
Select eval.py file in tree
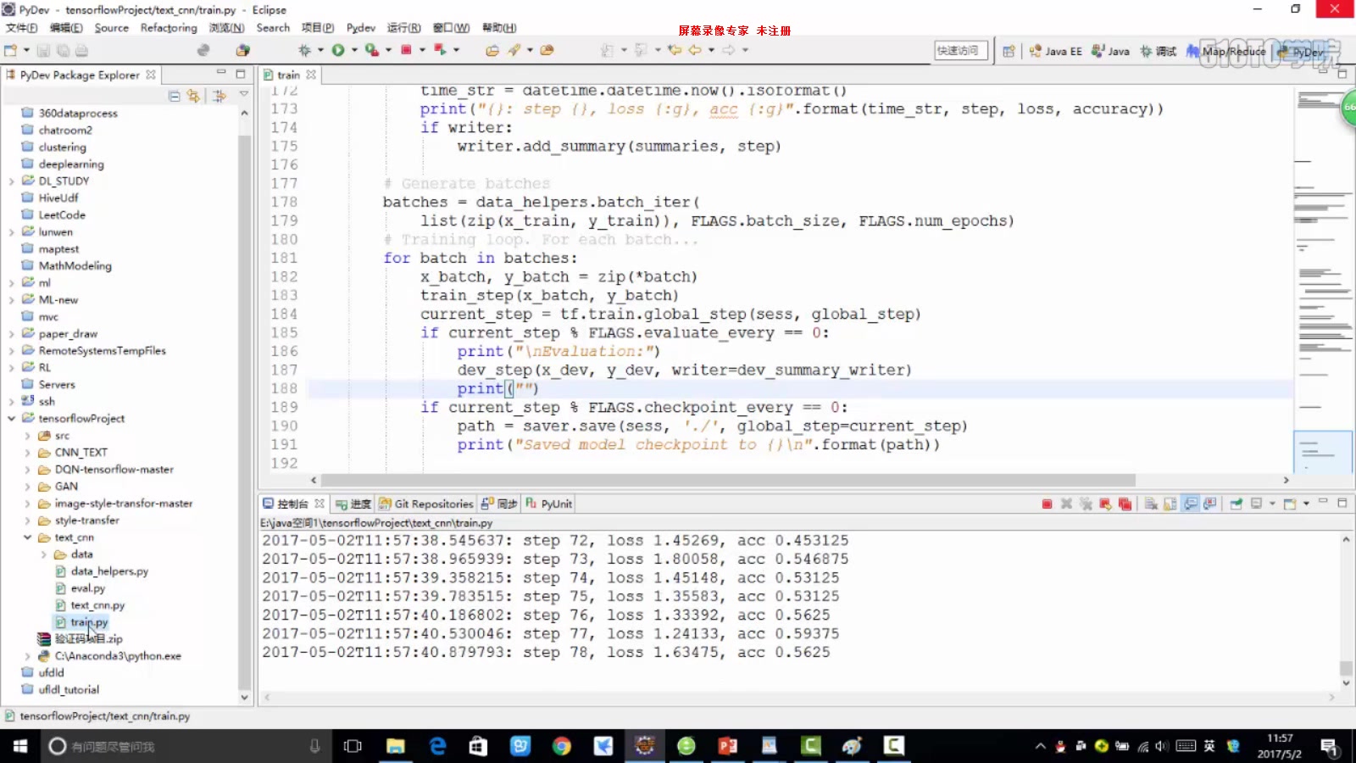click(88, 588)
